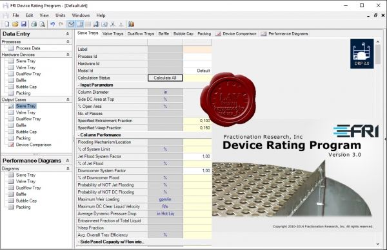The image size is (387, 250).
Task: Click the Label value input cell
Action: click(197, 49)
